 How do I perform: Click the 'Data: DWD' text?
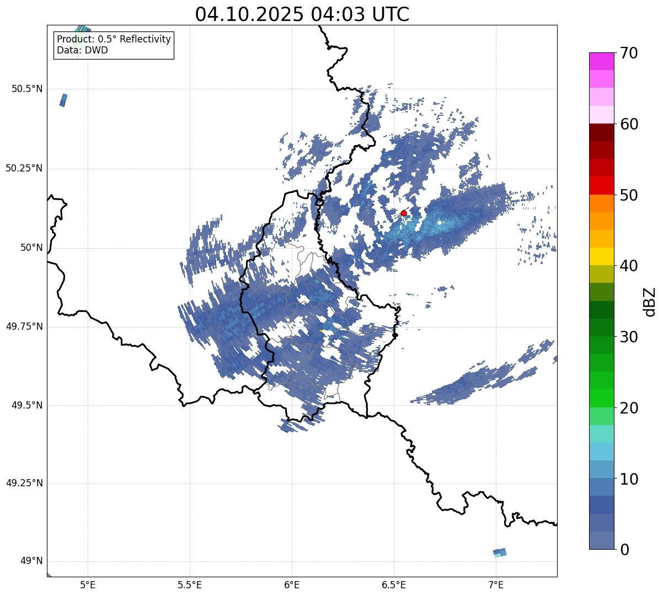(82, 51)
